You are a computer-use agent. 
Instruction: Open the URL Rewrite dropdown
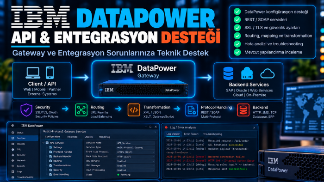click(136, 161)
